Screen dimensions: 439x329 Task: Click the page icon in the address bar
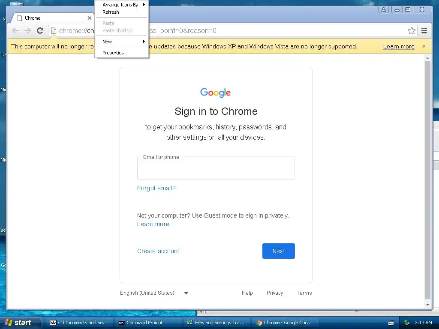click(x=54, y=30)
